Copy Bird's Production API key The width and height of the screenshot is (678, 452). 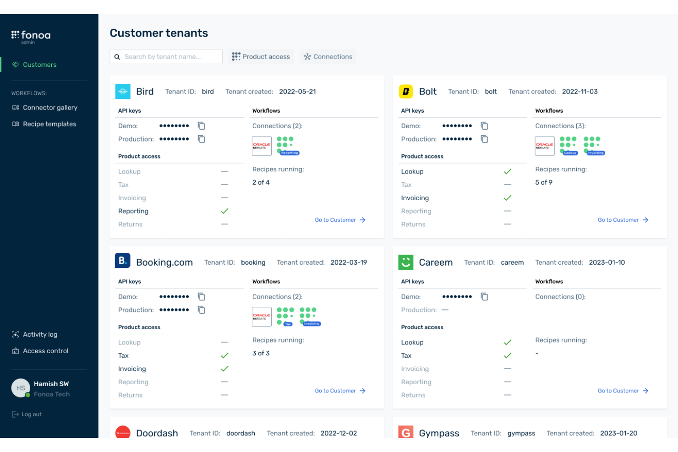tap(201, 139)
